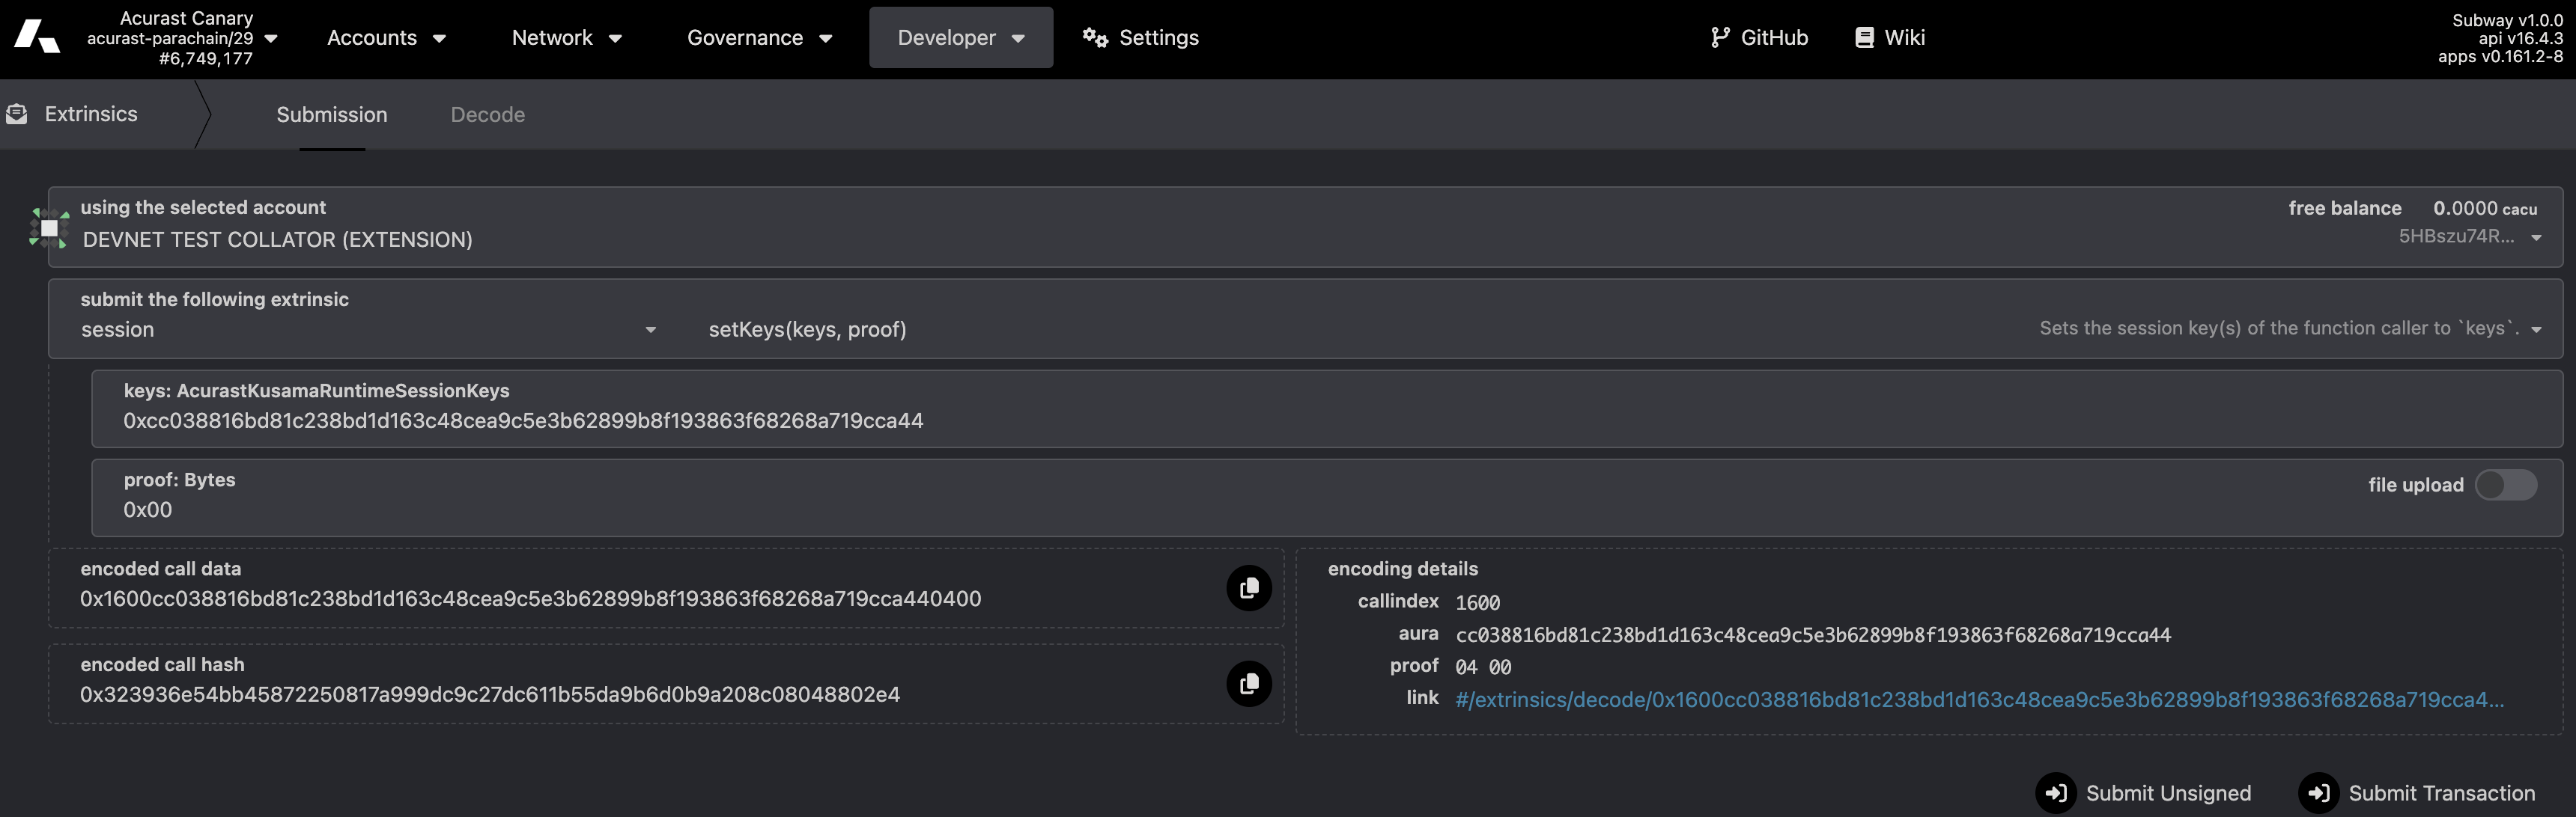Click the 'submit the following extrinsic' label
The height and width of the screenshot is (817, 2576).
pyautogui.click(x=214, y=299)
